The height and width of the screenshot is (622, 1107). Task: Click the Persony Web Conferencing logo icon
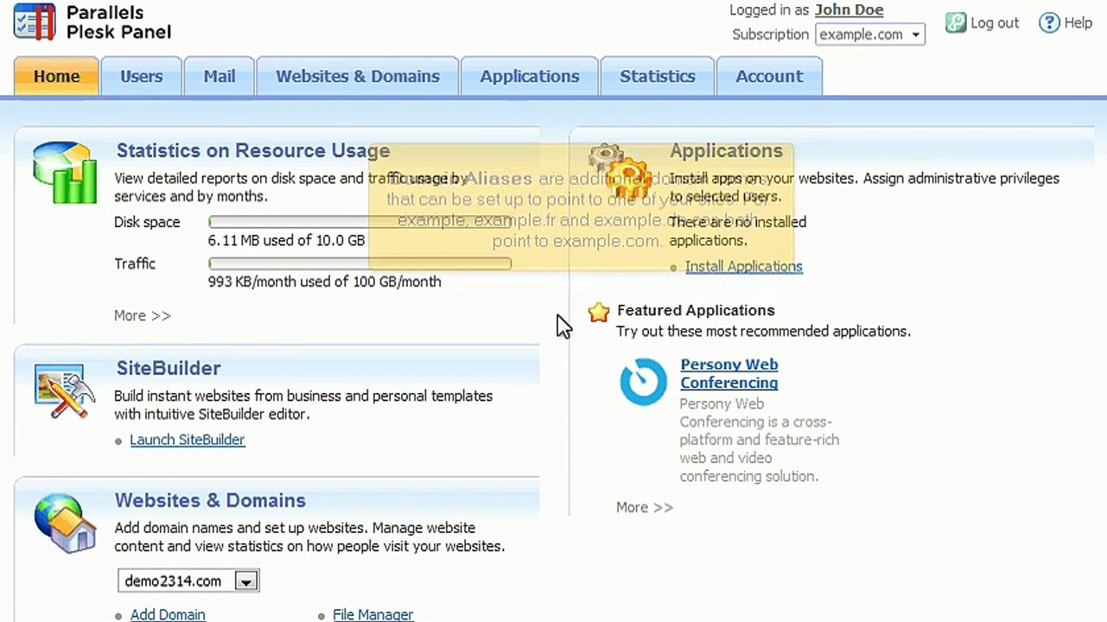click(644, 381)
